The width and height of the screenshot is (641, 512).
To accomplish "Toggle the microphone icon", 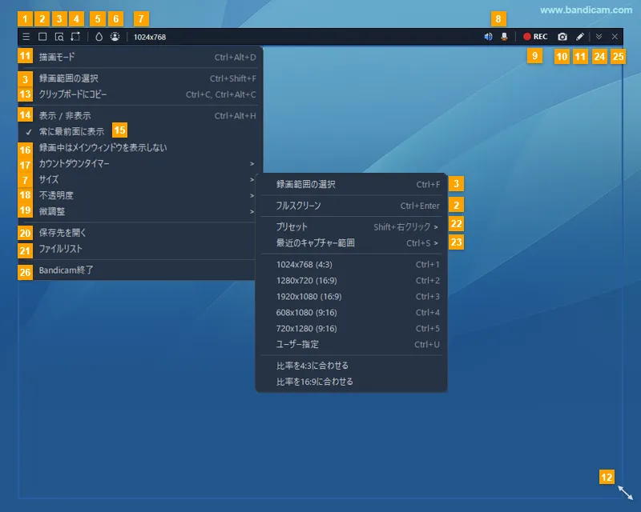I will pos(505,37).
